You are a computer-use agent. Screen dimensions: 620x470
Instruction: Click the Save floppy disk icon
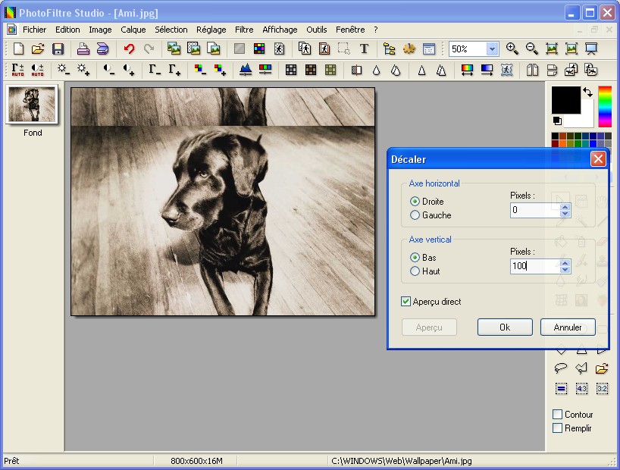tap(58, 49)
